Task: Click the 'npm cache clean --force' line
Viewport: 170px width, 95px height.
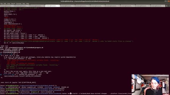Action: (x=15, y=34)
